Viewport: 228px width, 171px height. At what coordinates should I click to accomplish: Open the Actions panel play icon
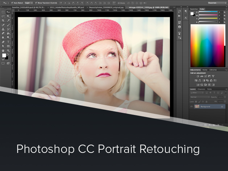pos(180,16)
